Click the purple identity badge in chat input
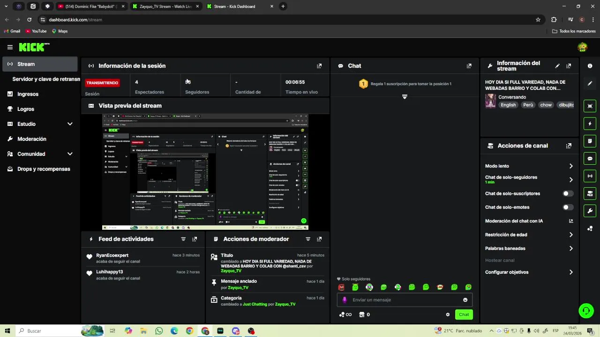 (x=345, y=300)
